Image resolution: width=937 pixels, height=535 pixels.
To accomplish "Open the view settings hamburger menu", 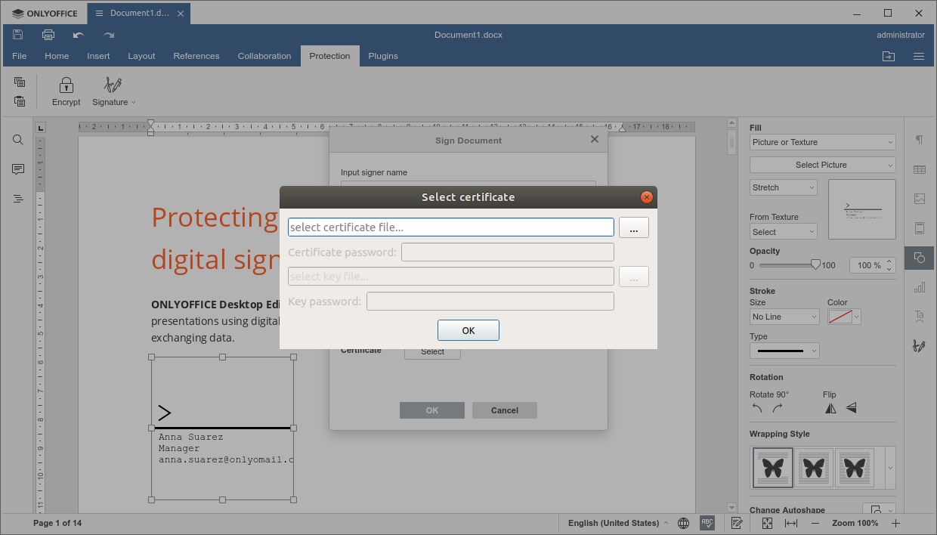I will tap(919, 56).
